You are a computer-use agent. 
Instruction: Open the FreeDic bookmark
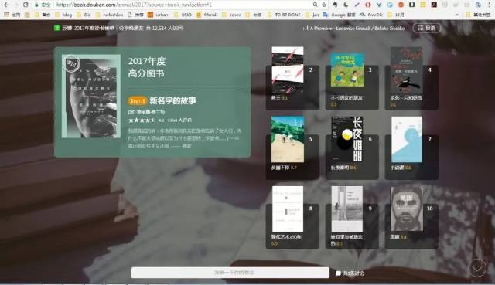coord(372,15)
